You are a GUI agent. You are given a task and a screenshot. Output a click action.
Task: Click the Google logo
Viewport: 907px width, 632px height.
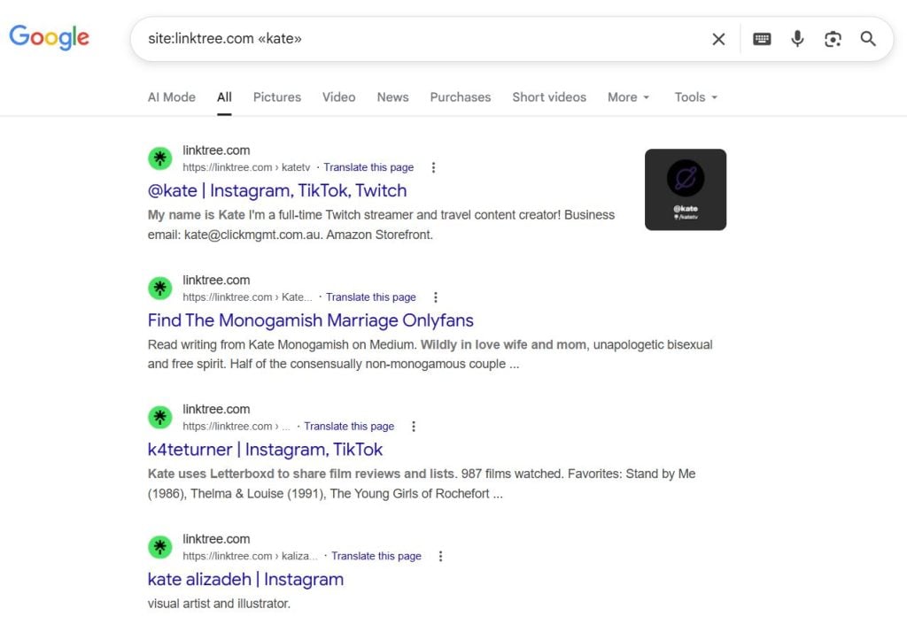[50, 37]
